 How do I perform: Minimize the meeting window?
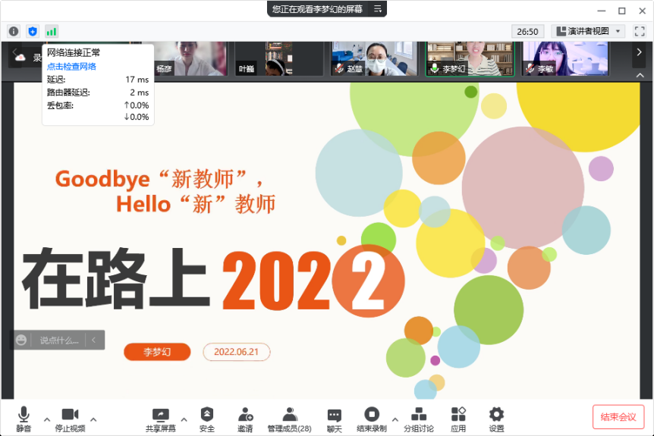pos(602,11)
